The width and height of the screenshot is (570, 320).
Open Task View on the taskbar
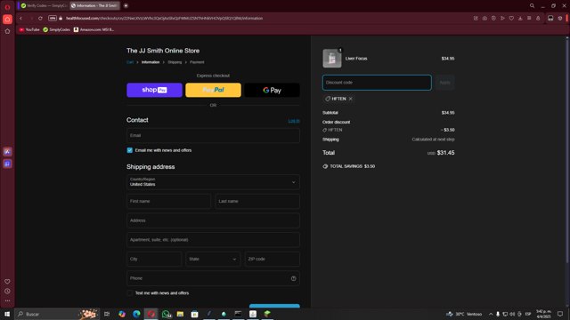click(x=107, y=314)
